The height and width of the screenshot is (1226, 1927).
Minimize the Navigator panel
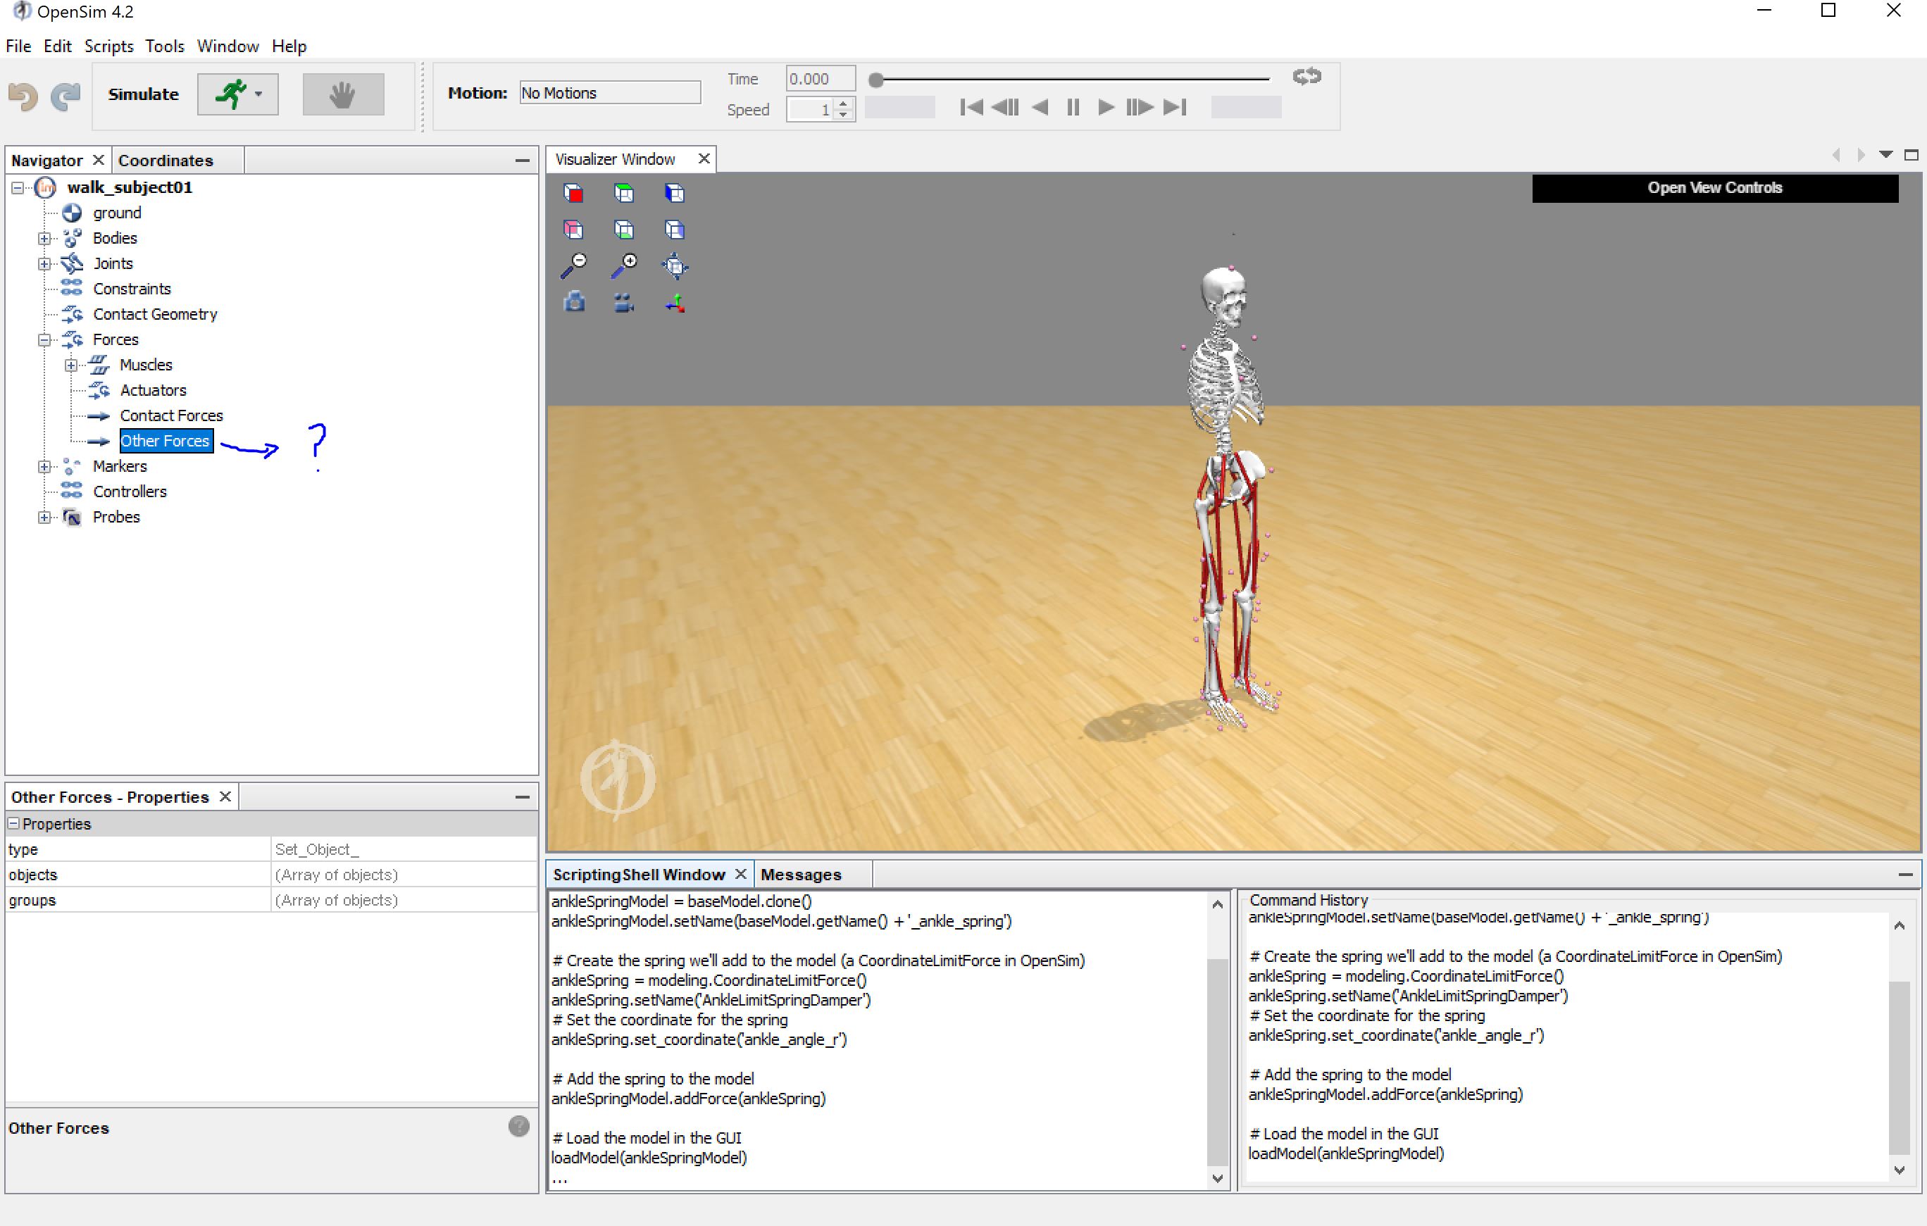click(x=522, y=161)
